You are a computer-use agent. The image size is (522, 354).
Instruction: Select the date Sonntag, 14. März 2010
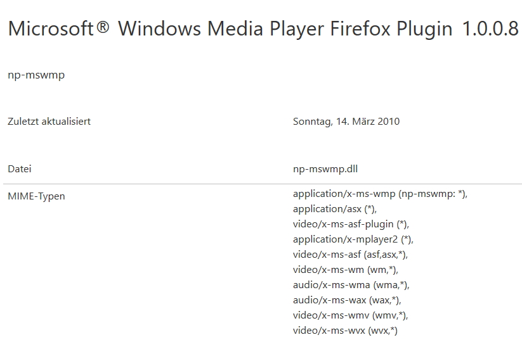[346, 121]
